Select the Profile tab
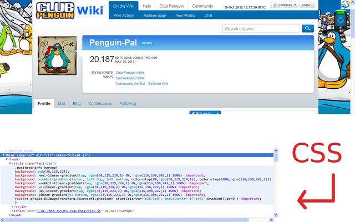The height and width of the screenshot is (222, 355). (x=44, y=104)
